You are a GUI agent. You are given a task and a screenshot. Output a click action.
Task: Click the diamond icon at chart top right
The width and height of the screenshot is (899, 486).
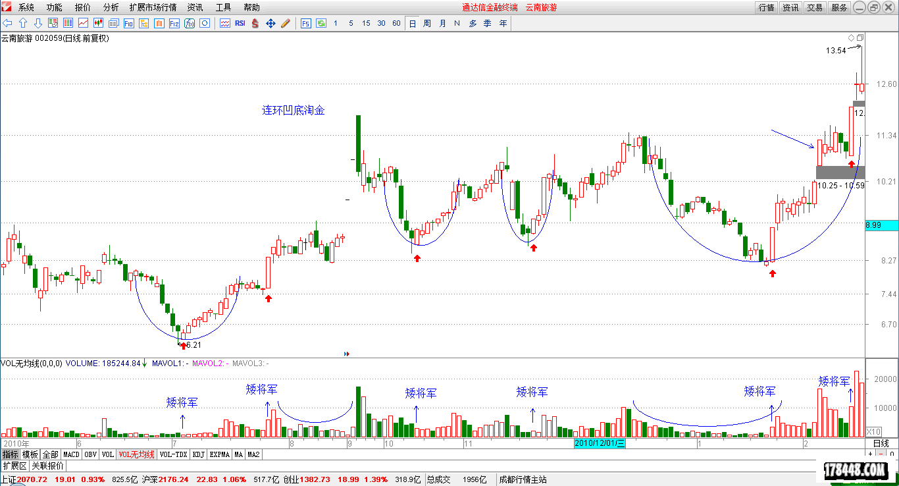pos(851,38)
